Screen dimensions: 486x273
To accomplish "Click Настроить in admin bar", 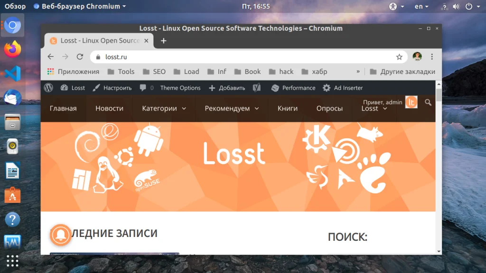I will point(112,88).
